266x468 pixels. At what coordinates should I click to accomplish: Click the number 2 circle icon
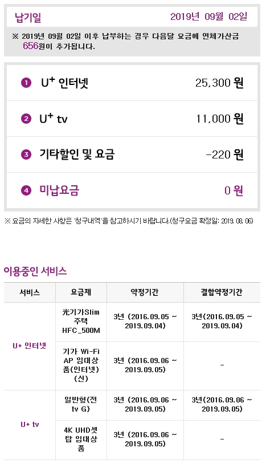point(26,119)
